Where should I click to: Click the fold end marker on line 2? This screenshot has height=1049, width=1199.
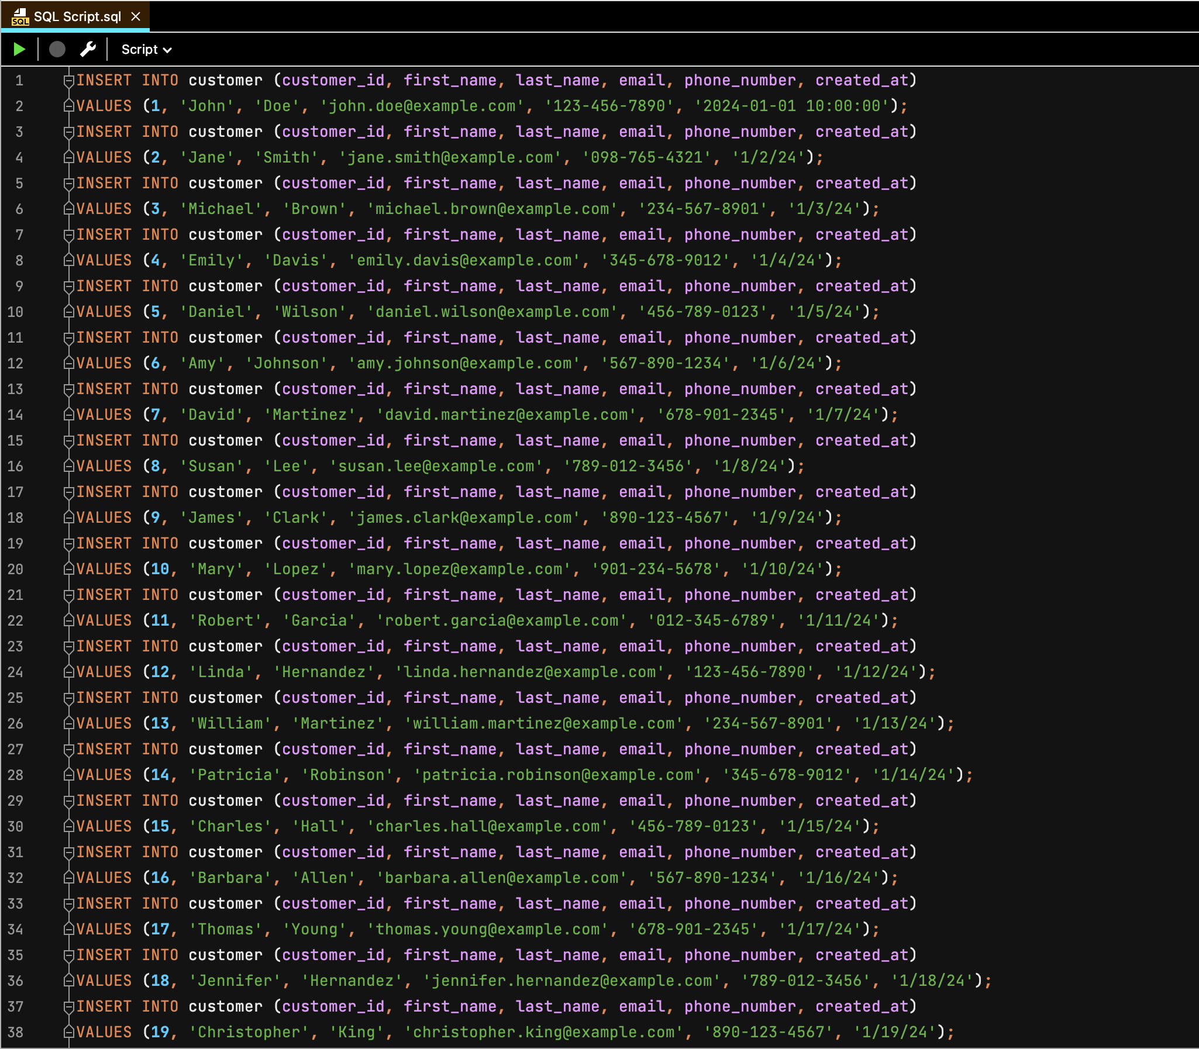(x=68, y=106)
